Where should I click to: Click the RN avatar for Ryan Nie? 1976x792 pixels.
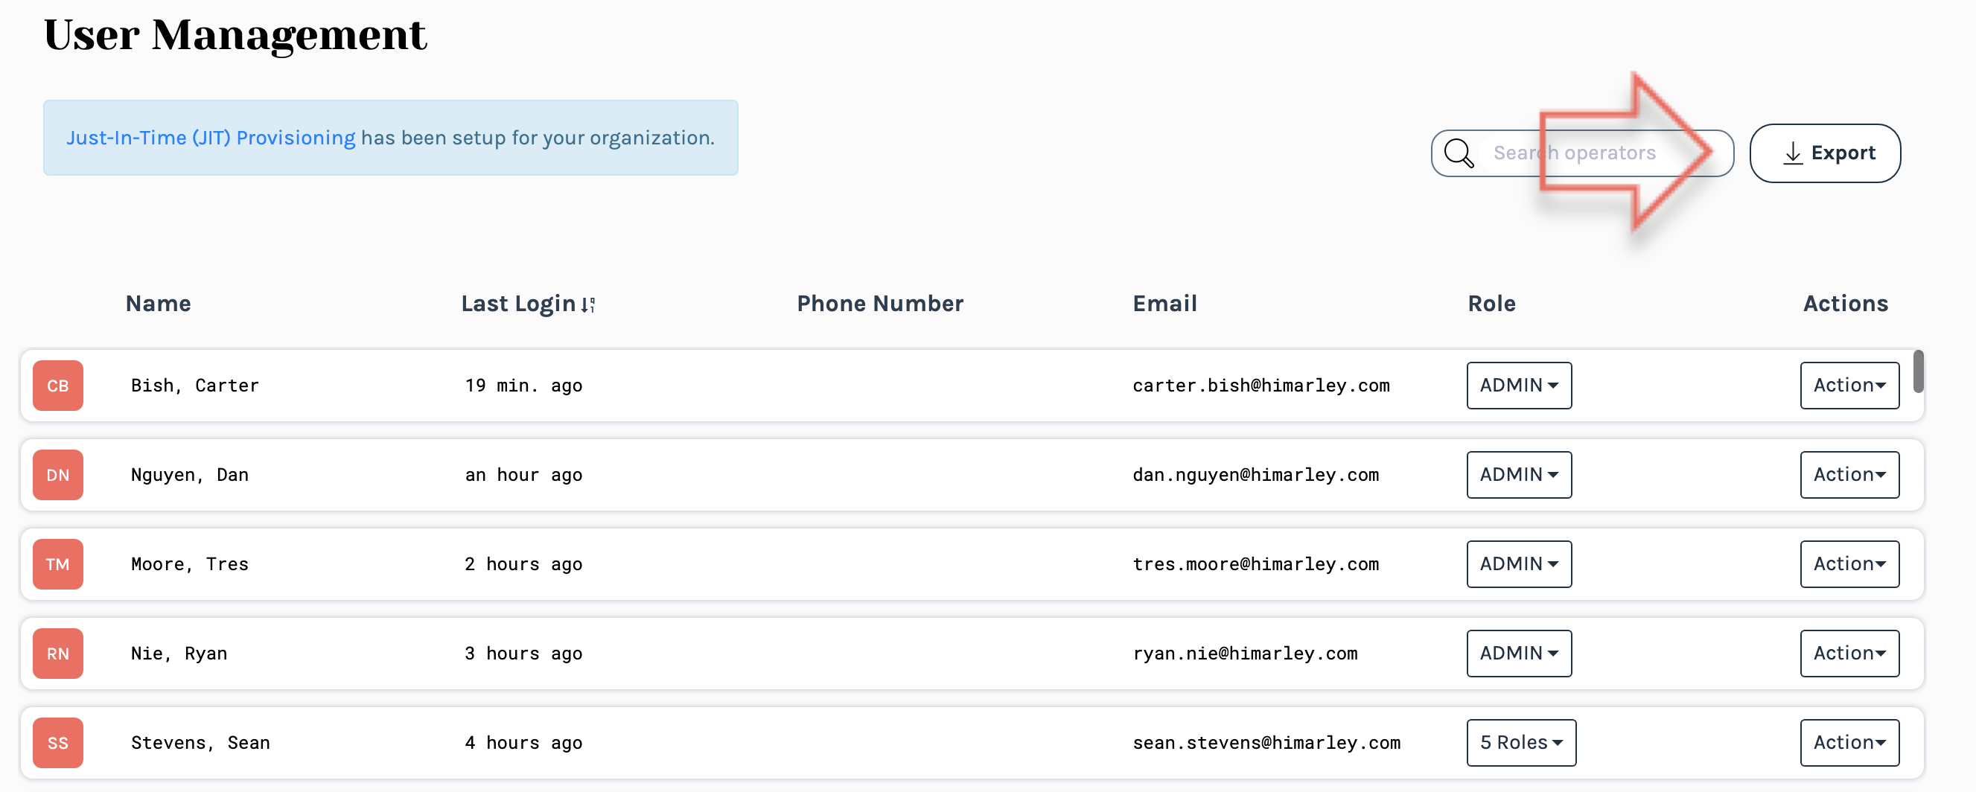click(58, 654)
